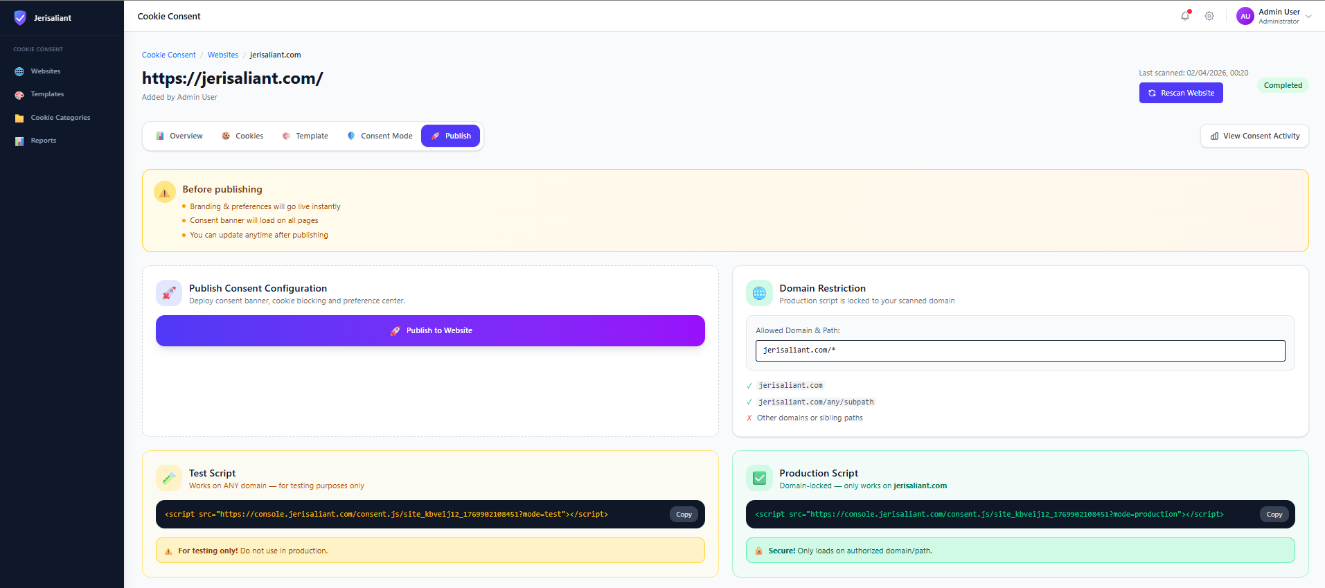This screenshot has height=588, width=1325.
Task: Copy the test script code
Action: pos(684,515)
